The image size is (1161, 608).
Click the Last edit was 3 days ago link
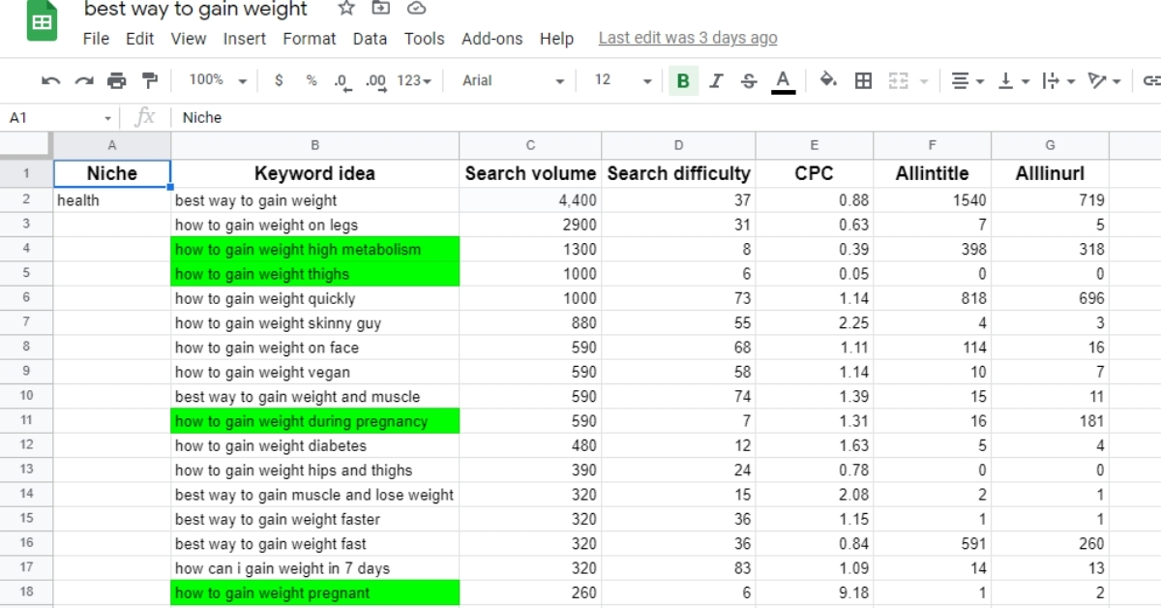pos(687,39)
